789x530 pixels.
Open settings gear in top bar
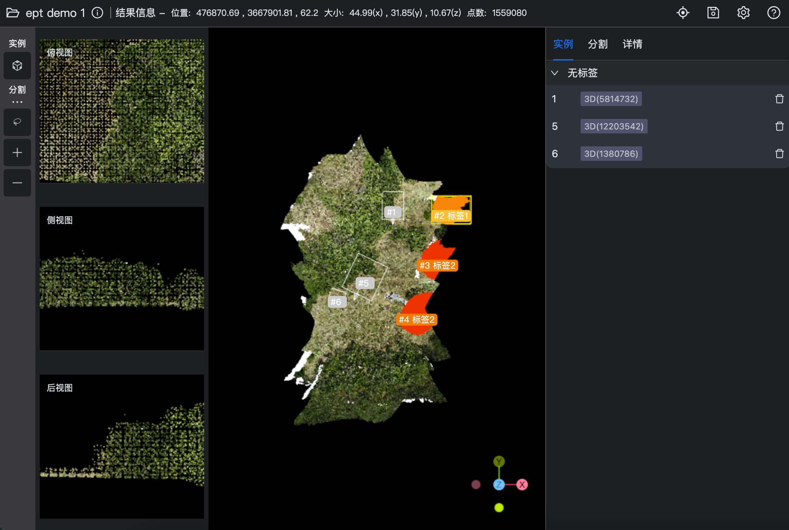pyautogui.click(x=743, y=13)
